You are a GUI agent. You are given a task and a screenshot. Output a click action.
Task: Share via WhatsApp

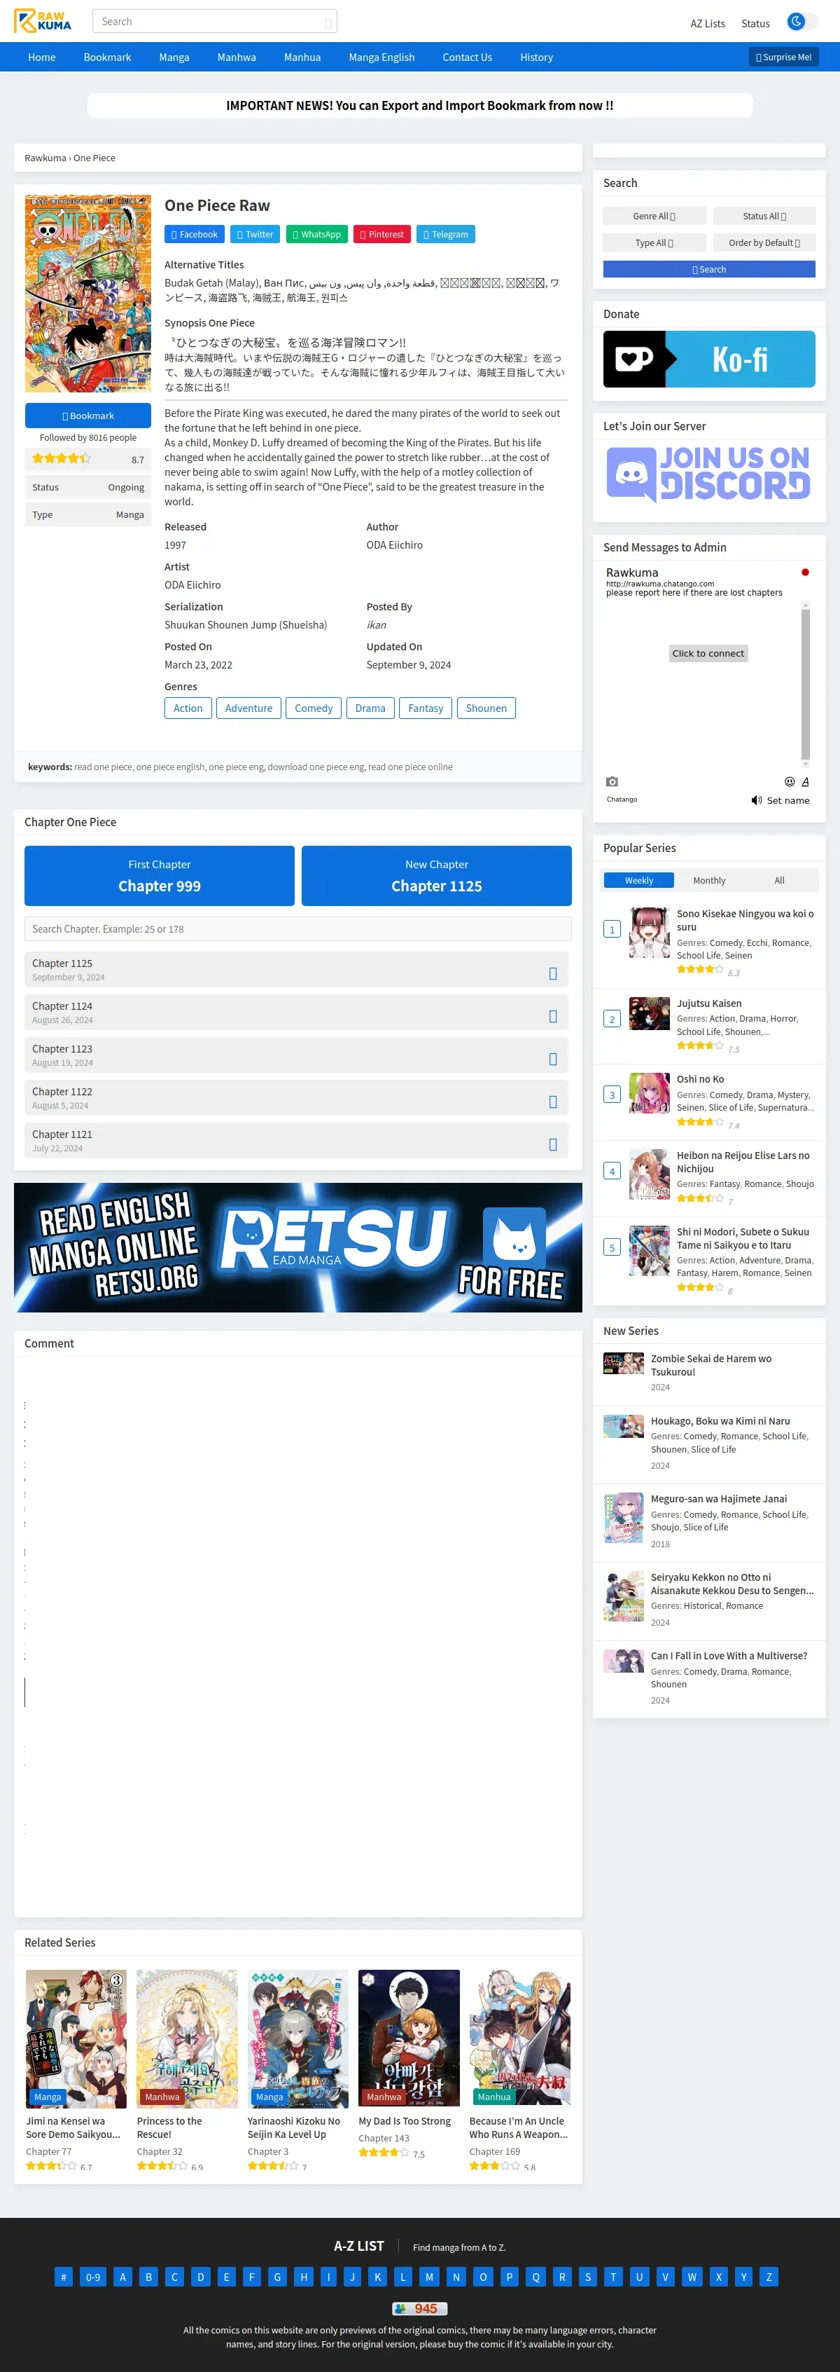[x=317, y=234]
